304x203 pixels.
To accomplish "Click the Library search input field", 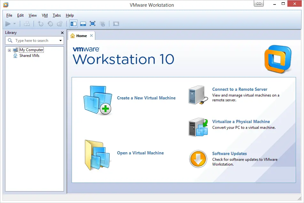I will [x=35, y=41].
